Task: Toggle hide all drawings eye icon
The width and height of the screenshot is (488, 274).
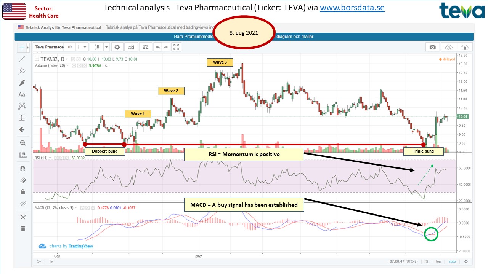Action: (22, 203)
